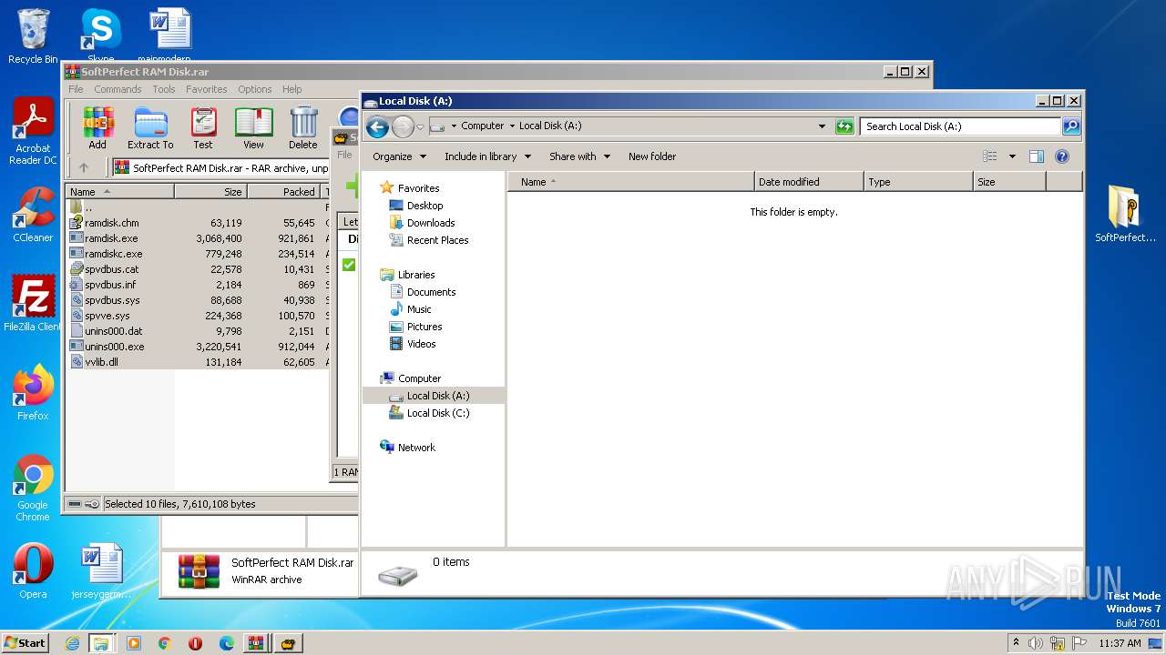Click the jerseygerm Word document on desktop
1166x655 pixels.
pyautogui.click(x=100, y=571)
